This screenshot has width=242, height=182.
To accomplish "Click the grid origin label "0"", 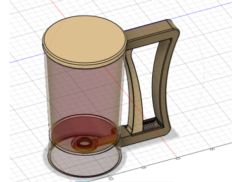I will pos(178,158).
